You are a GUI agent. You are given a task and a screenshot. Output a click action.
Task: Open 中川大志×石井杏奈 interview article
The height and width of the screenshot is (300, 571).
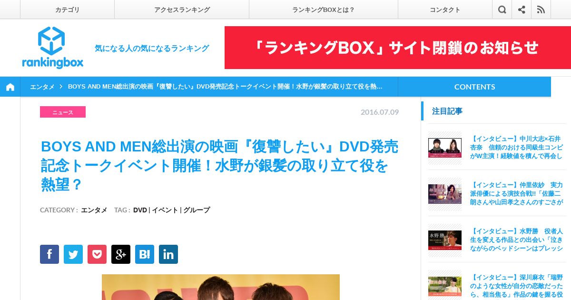coord(516,147)
